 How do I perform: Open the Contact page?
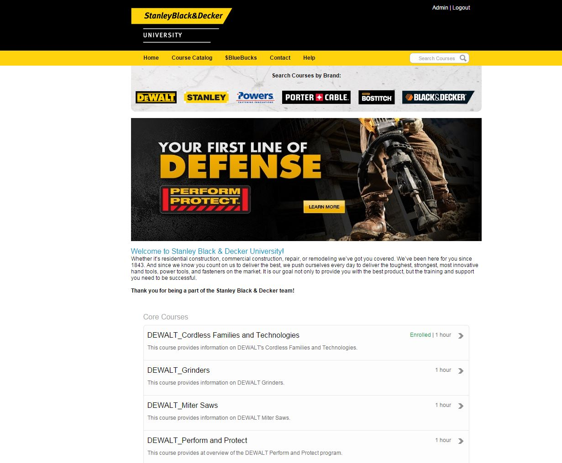point(280,58)
